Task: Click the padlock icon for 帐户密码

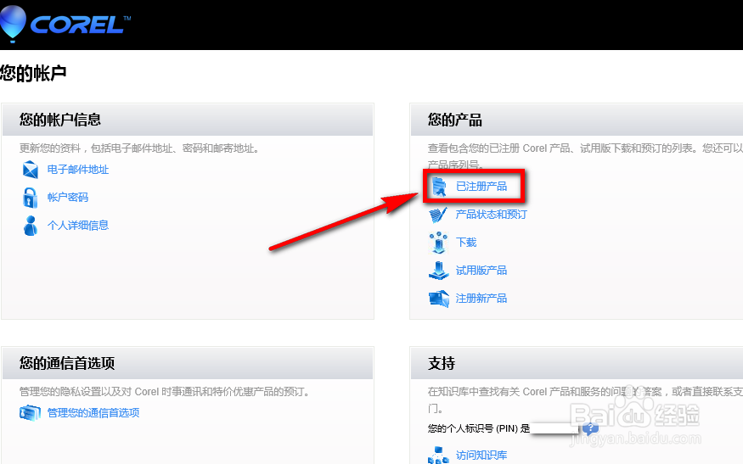Action: [31, 198]
